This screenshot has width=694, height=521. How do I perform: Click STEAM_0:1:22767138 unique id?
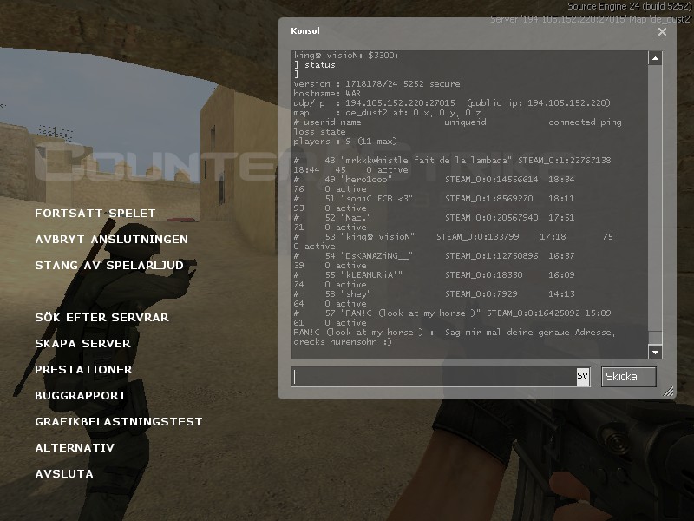click(565, 161)
